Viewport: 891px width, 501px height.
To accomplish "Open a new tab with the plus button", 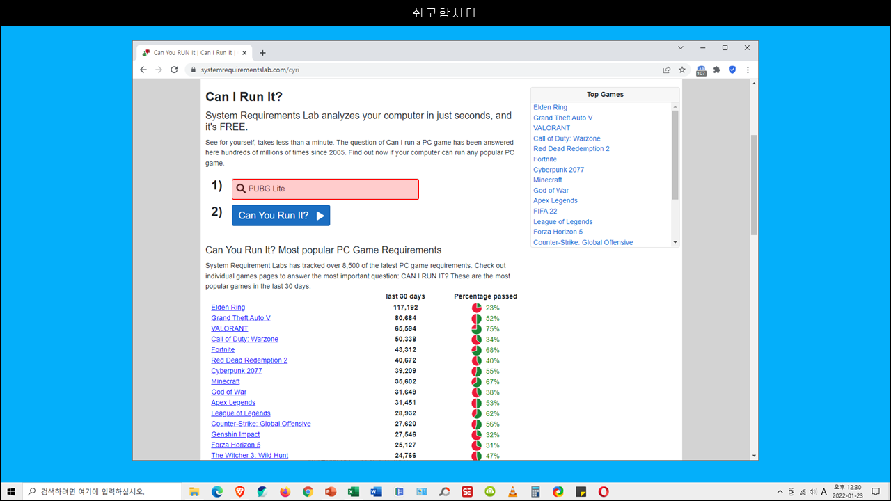I will (262, 52).
